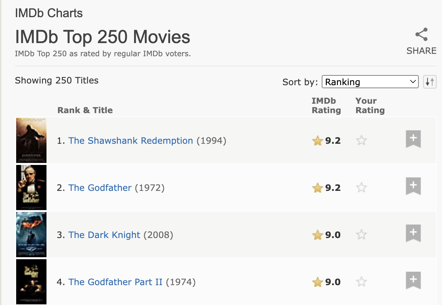Open The Godfather Part II link
Screen dimensions: 442x305
pos(115,282)
